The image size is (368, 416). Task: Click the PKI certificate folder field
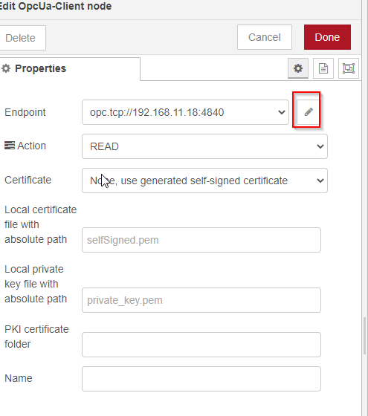point(201,345)
